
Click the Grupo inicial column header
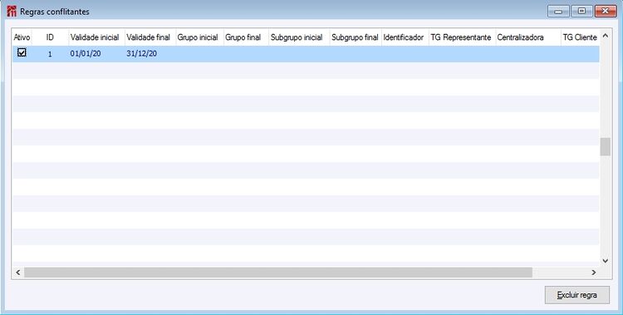[199, 37]
